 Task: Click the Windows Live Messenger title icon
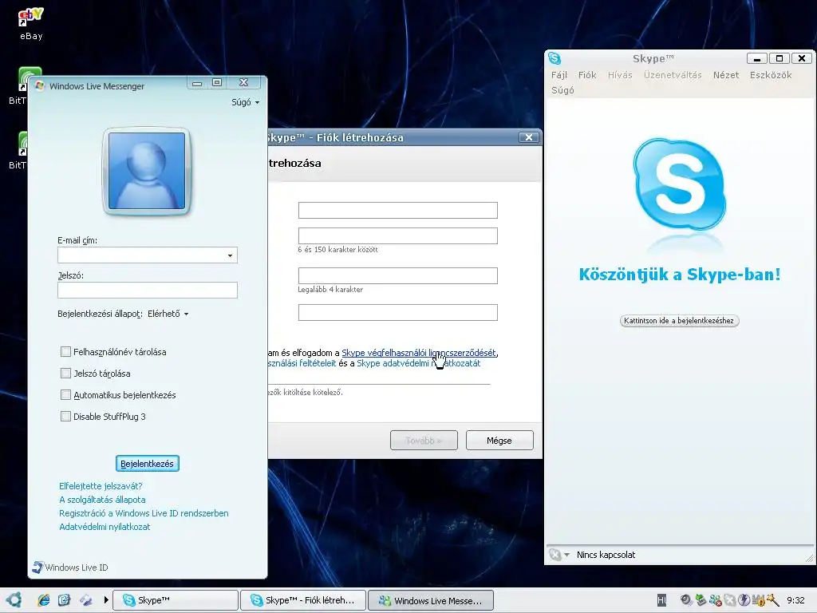pyautogui.click(x=40, y=85)
